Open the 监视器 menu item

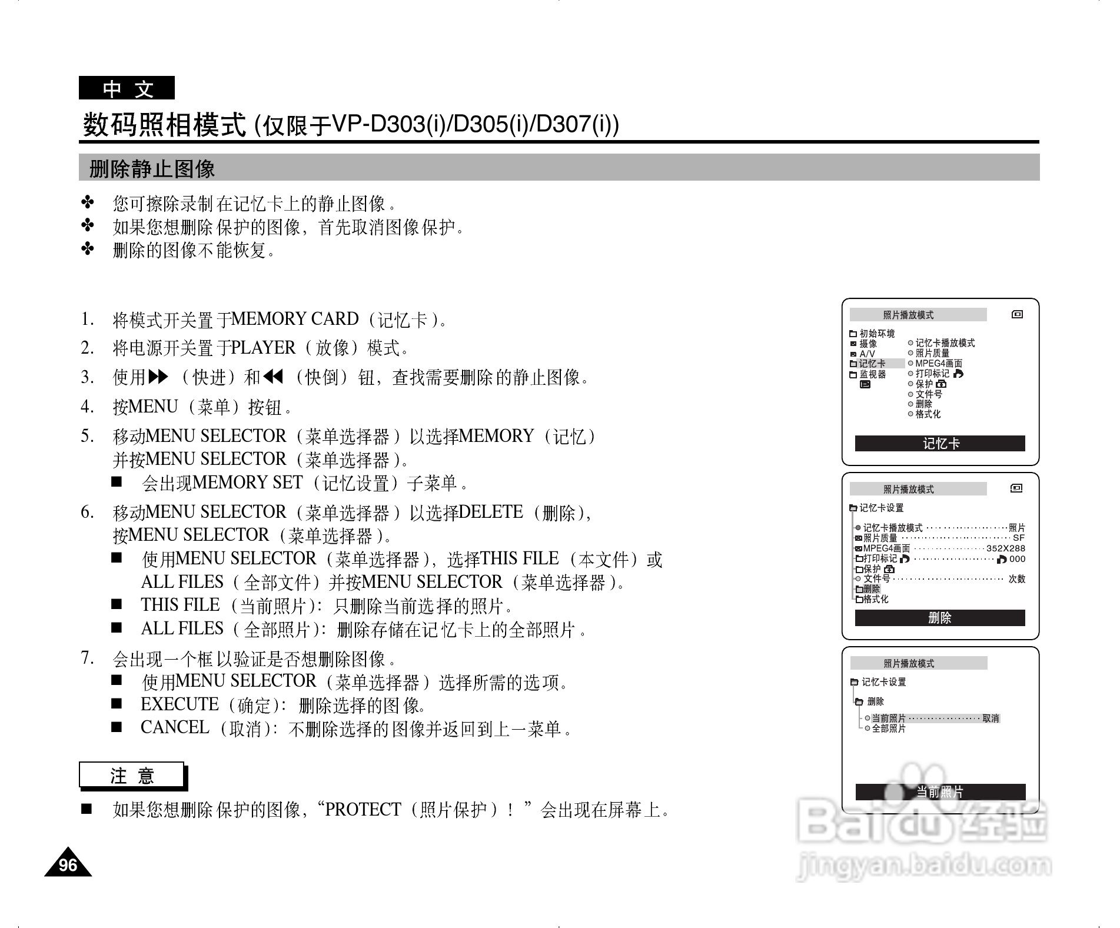[868, 374]
